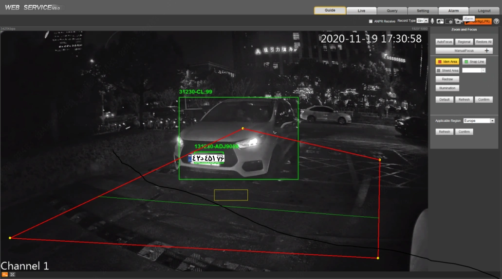The image size is (502, 279).
Task: Expand the dropdown next to Shield Area
Action: point(483,70)
